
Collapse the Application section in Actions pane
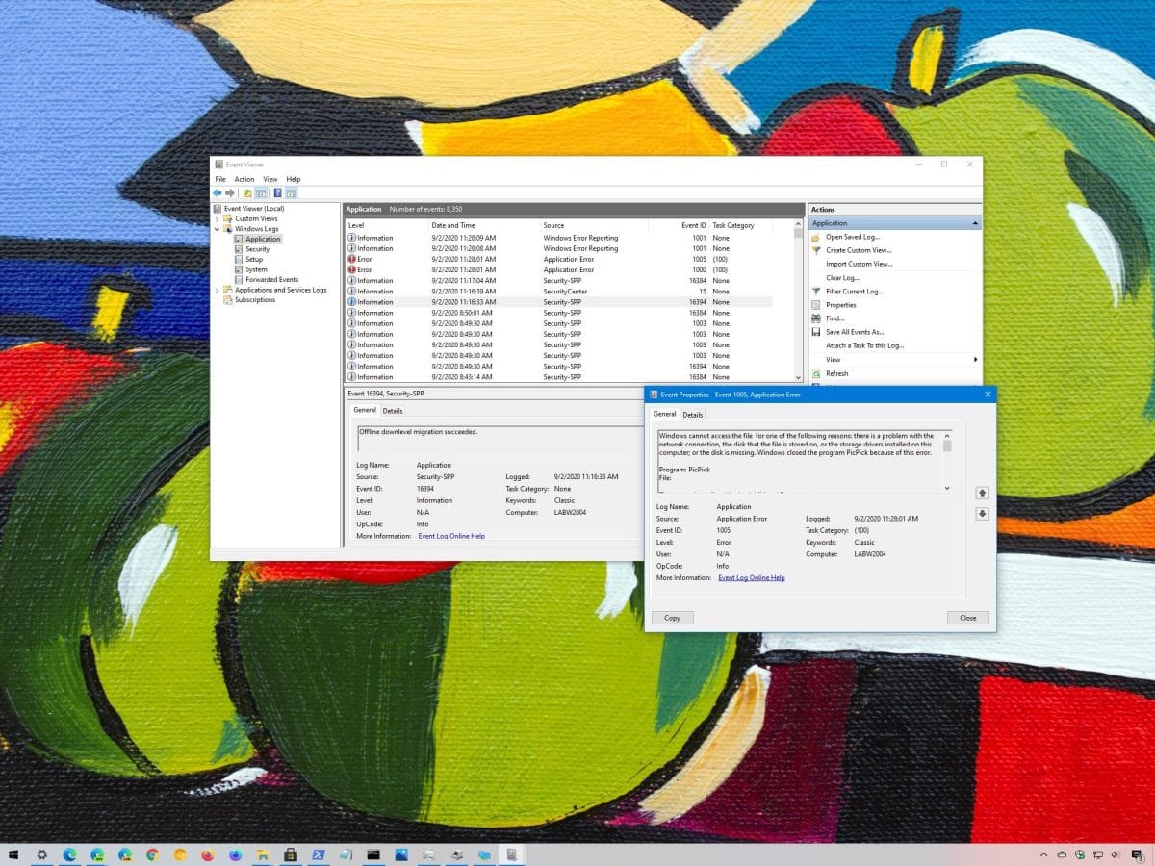975,223
